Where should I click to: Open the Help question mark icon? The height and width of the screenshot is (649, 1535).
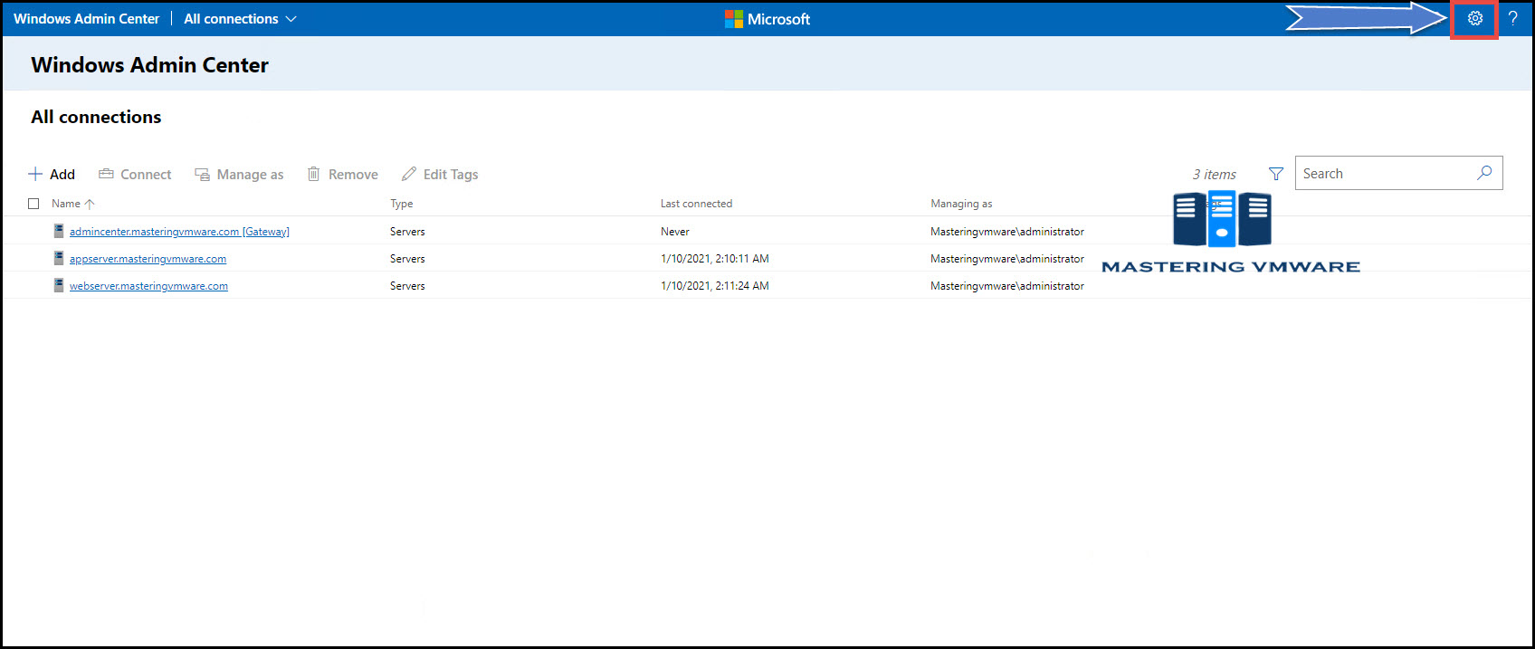(1512, 18)
